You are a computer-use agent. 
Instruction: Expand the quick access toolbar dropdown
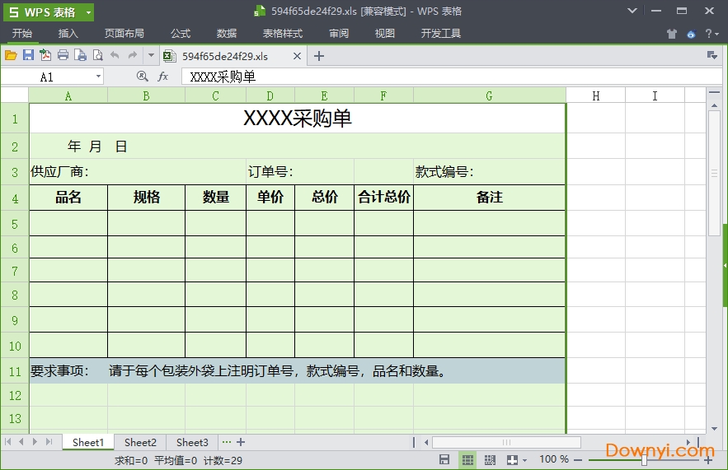151,56
